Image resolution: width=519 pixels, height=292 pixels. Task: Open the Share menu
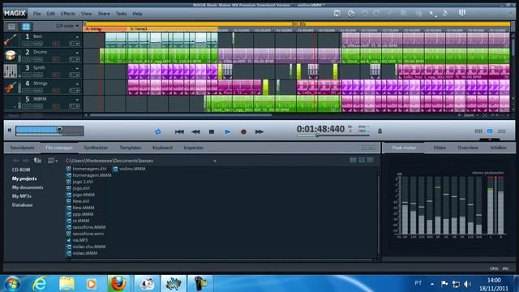pyautogui.click(x=104, y=14)
